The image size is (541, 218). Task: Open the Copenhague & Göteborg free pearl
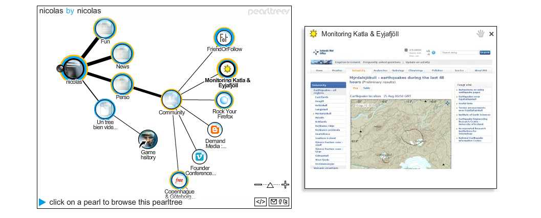coord(179,180)
